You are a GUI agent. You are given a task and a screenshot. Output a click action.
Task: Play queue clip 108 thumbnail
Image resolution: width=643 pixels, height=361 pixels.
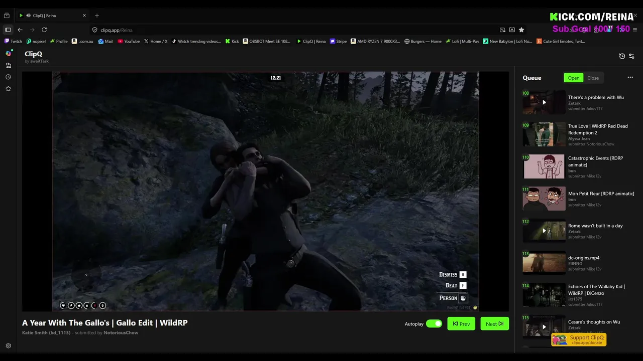[544, 102]
